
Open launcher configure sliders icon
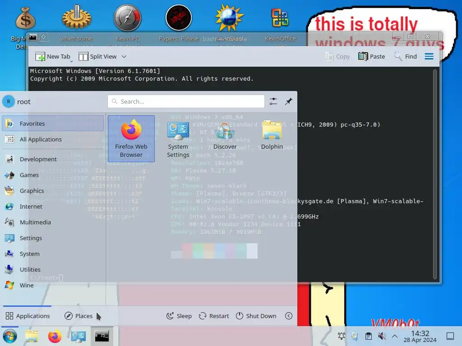(x=273, y=101)
